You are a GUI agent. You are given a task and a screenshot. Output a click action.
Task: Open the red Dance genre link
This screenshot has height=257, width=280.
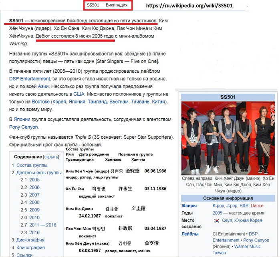[x=257, y=206]
